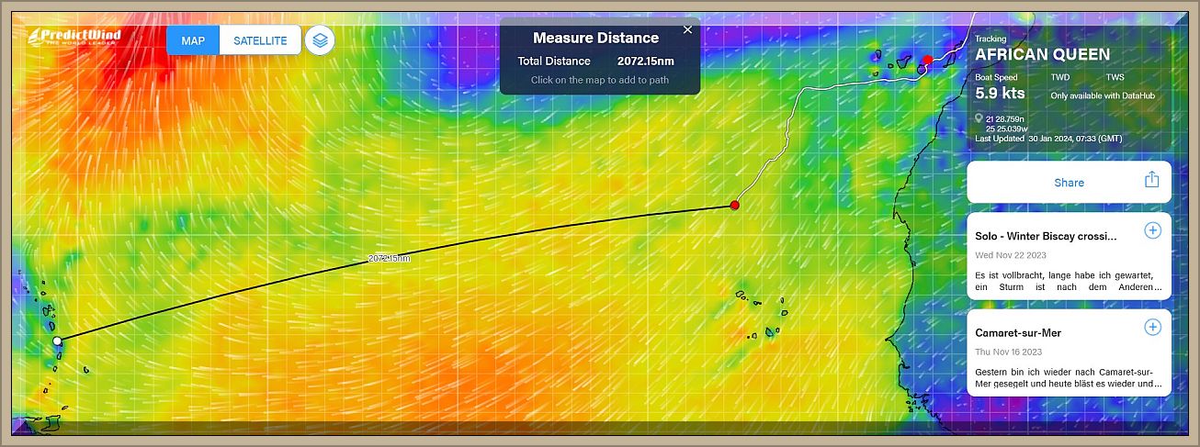Click the 5.9 kts boat speed reading
The width and height of the screenshot is (1200, 447).
(1000, 94)
